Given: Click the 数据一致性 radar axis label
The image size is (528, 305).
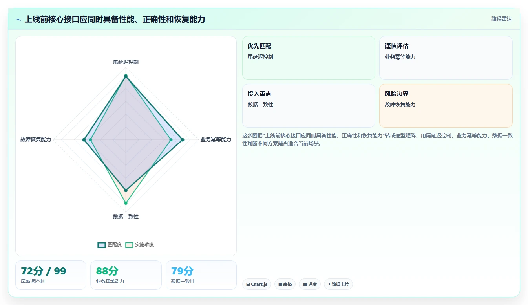Looking at the screenshot, I should click(x=126, y=217).
